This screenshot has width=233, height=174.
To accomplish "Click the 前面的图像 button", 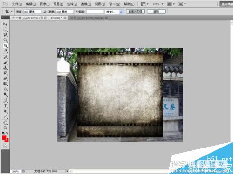I will coord(135,12).
